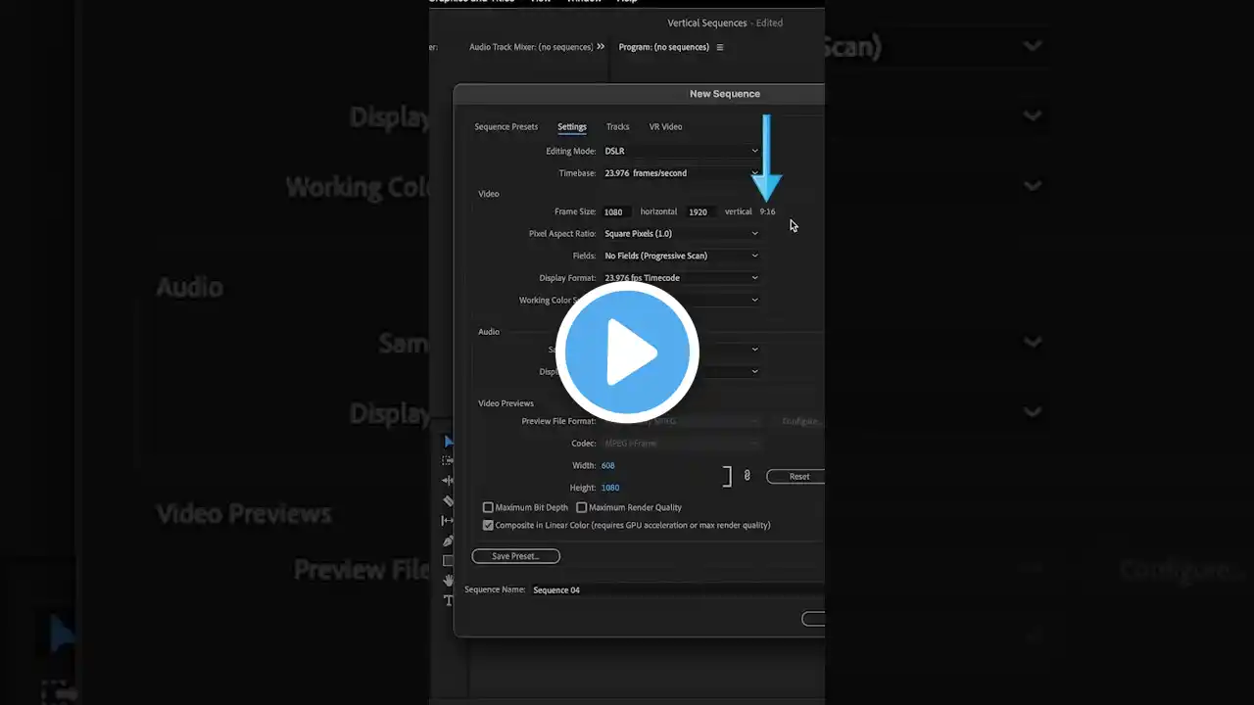Click the Video Previews section heading
This screenshot has width=1254, height=705.
click(x=506, y=403)
